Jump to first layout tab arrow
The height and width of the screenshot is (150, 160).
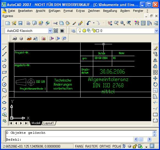click(x=11, y=123)
